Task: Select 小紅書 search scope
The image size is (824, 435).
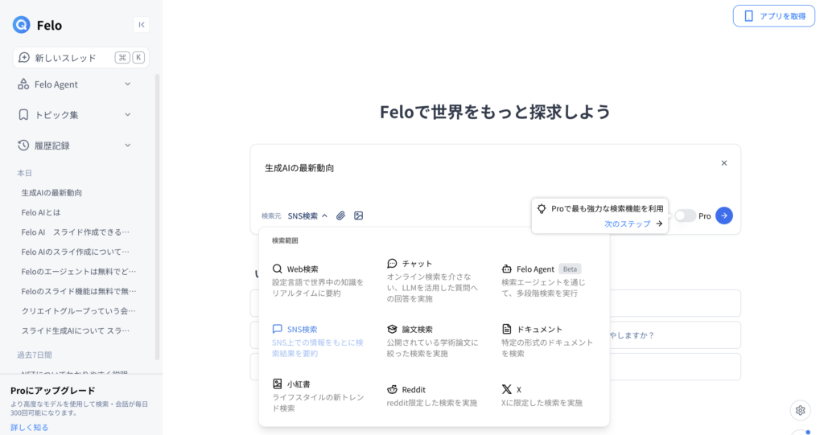Action: [x=318, y=396]
